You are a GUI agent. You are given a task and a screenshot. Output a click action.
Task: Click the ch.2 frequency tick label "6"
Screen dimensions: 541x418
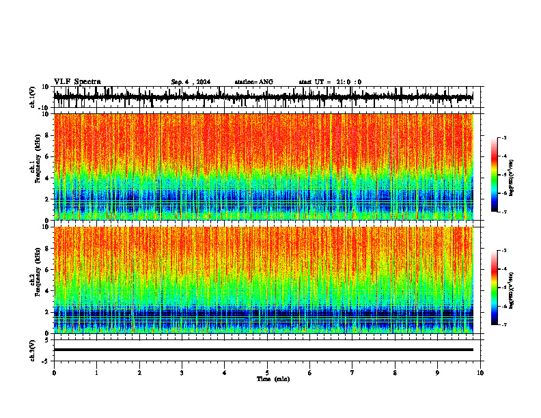click(x=48, y=270)
